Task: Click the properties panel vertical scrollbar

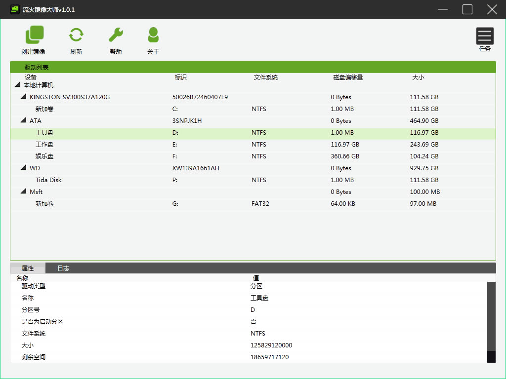Action: coord(491,316)
